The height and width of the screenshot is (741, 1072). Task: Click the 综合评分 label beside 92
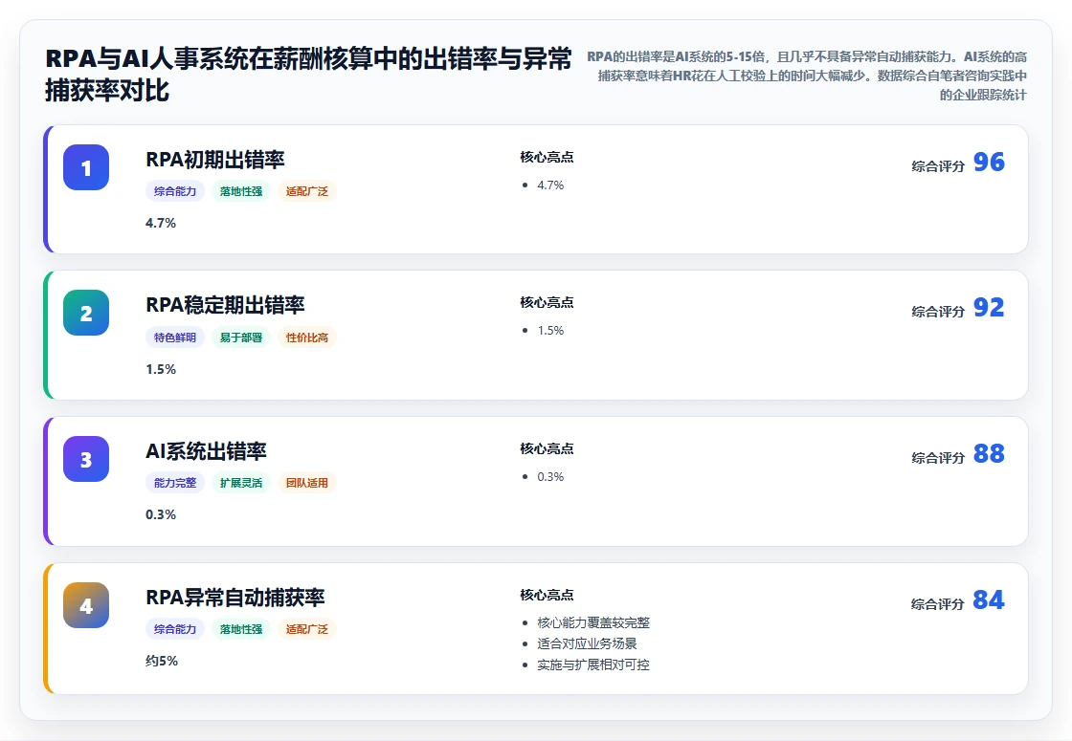click(x=938, y=312)
